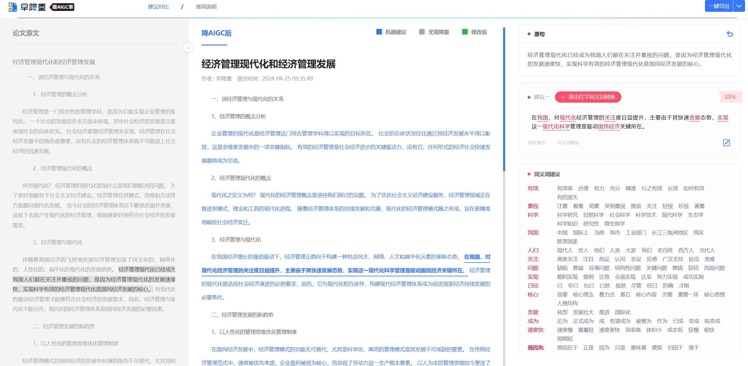Collapse the 论文原文 panel with the round arrow
This screenshot has height=366, width=748.
pyautogui.click(x=188, y=47)
